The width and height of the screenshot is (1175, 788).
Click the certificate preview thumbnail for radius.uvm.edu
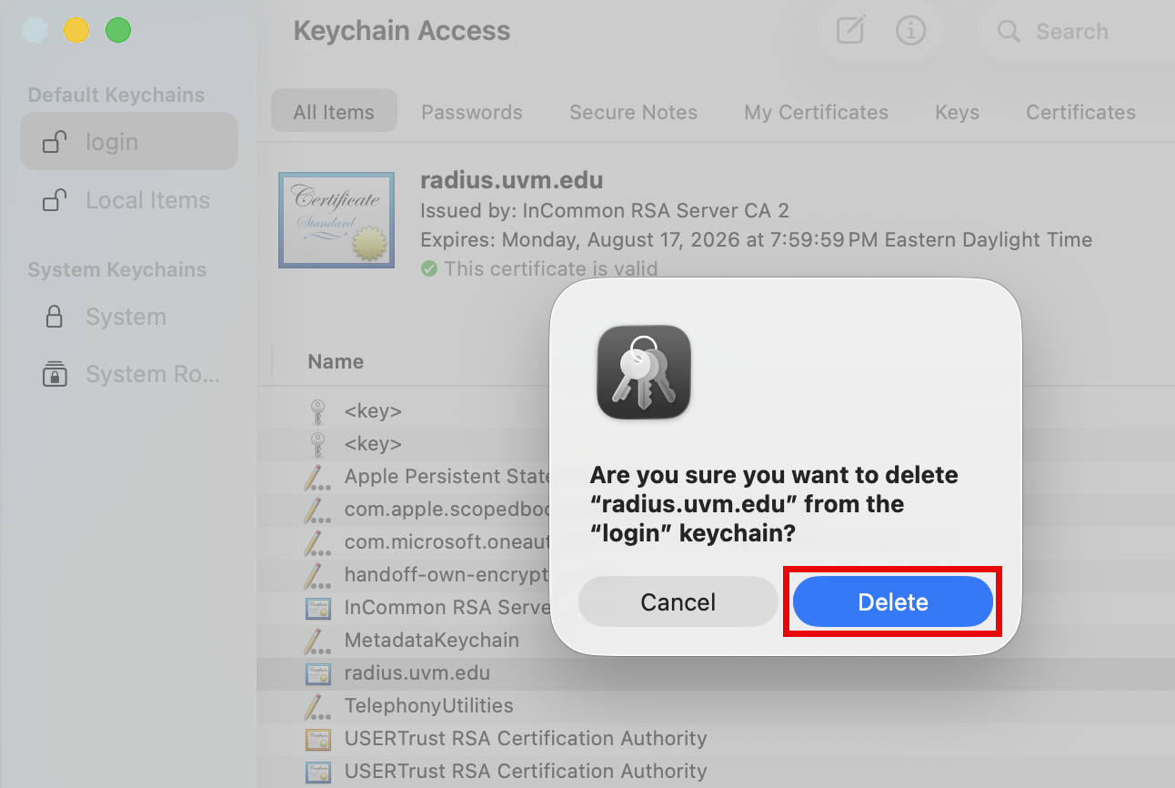pyautogui.click(x=336, y=219)
